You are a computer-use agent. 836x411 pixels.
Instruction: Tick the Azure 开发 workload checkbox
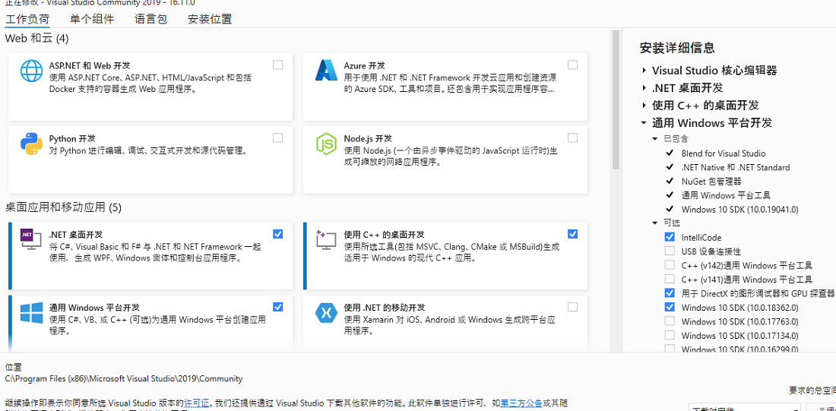pos(572,65)
